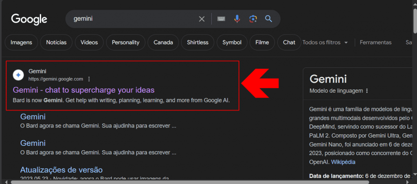The height and width of the screenshot is (184, 417).
Task: Click the https://gemini.google.com URL text
Action: [56, 79]
